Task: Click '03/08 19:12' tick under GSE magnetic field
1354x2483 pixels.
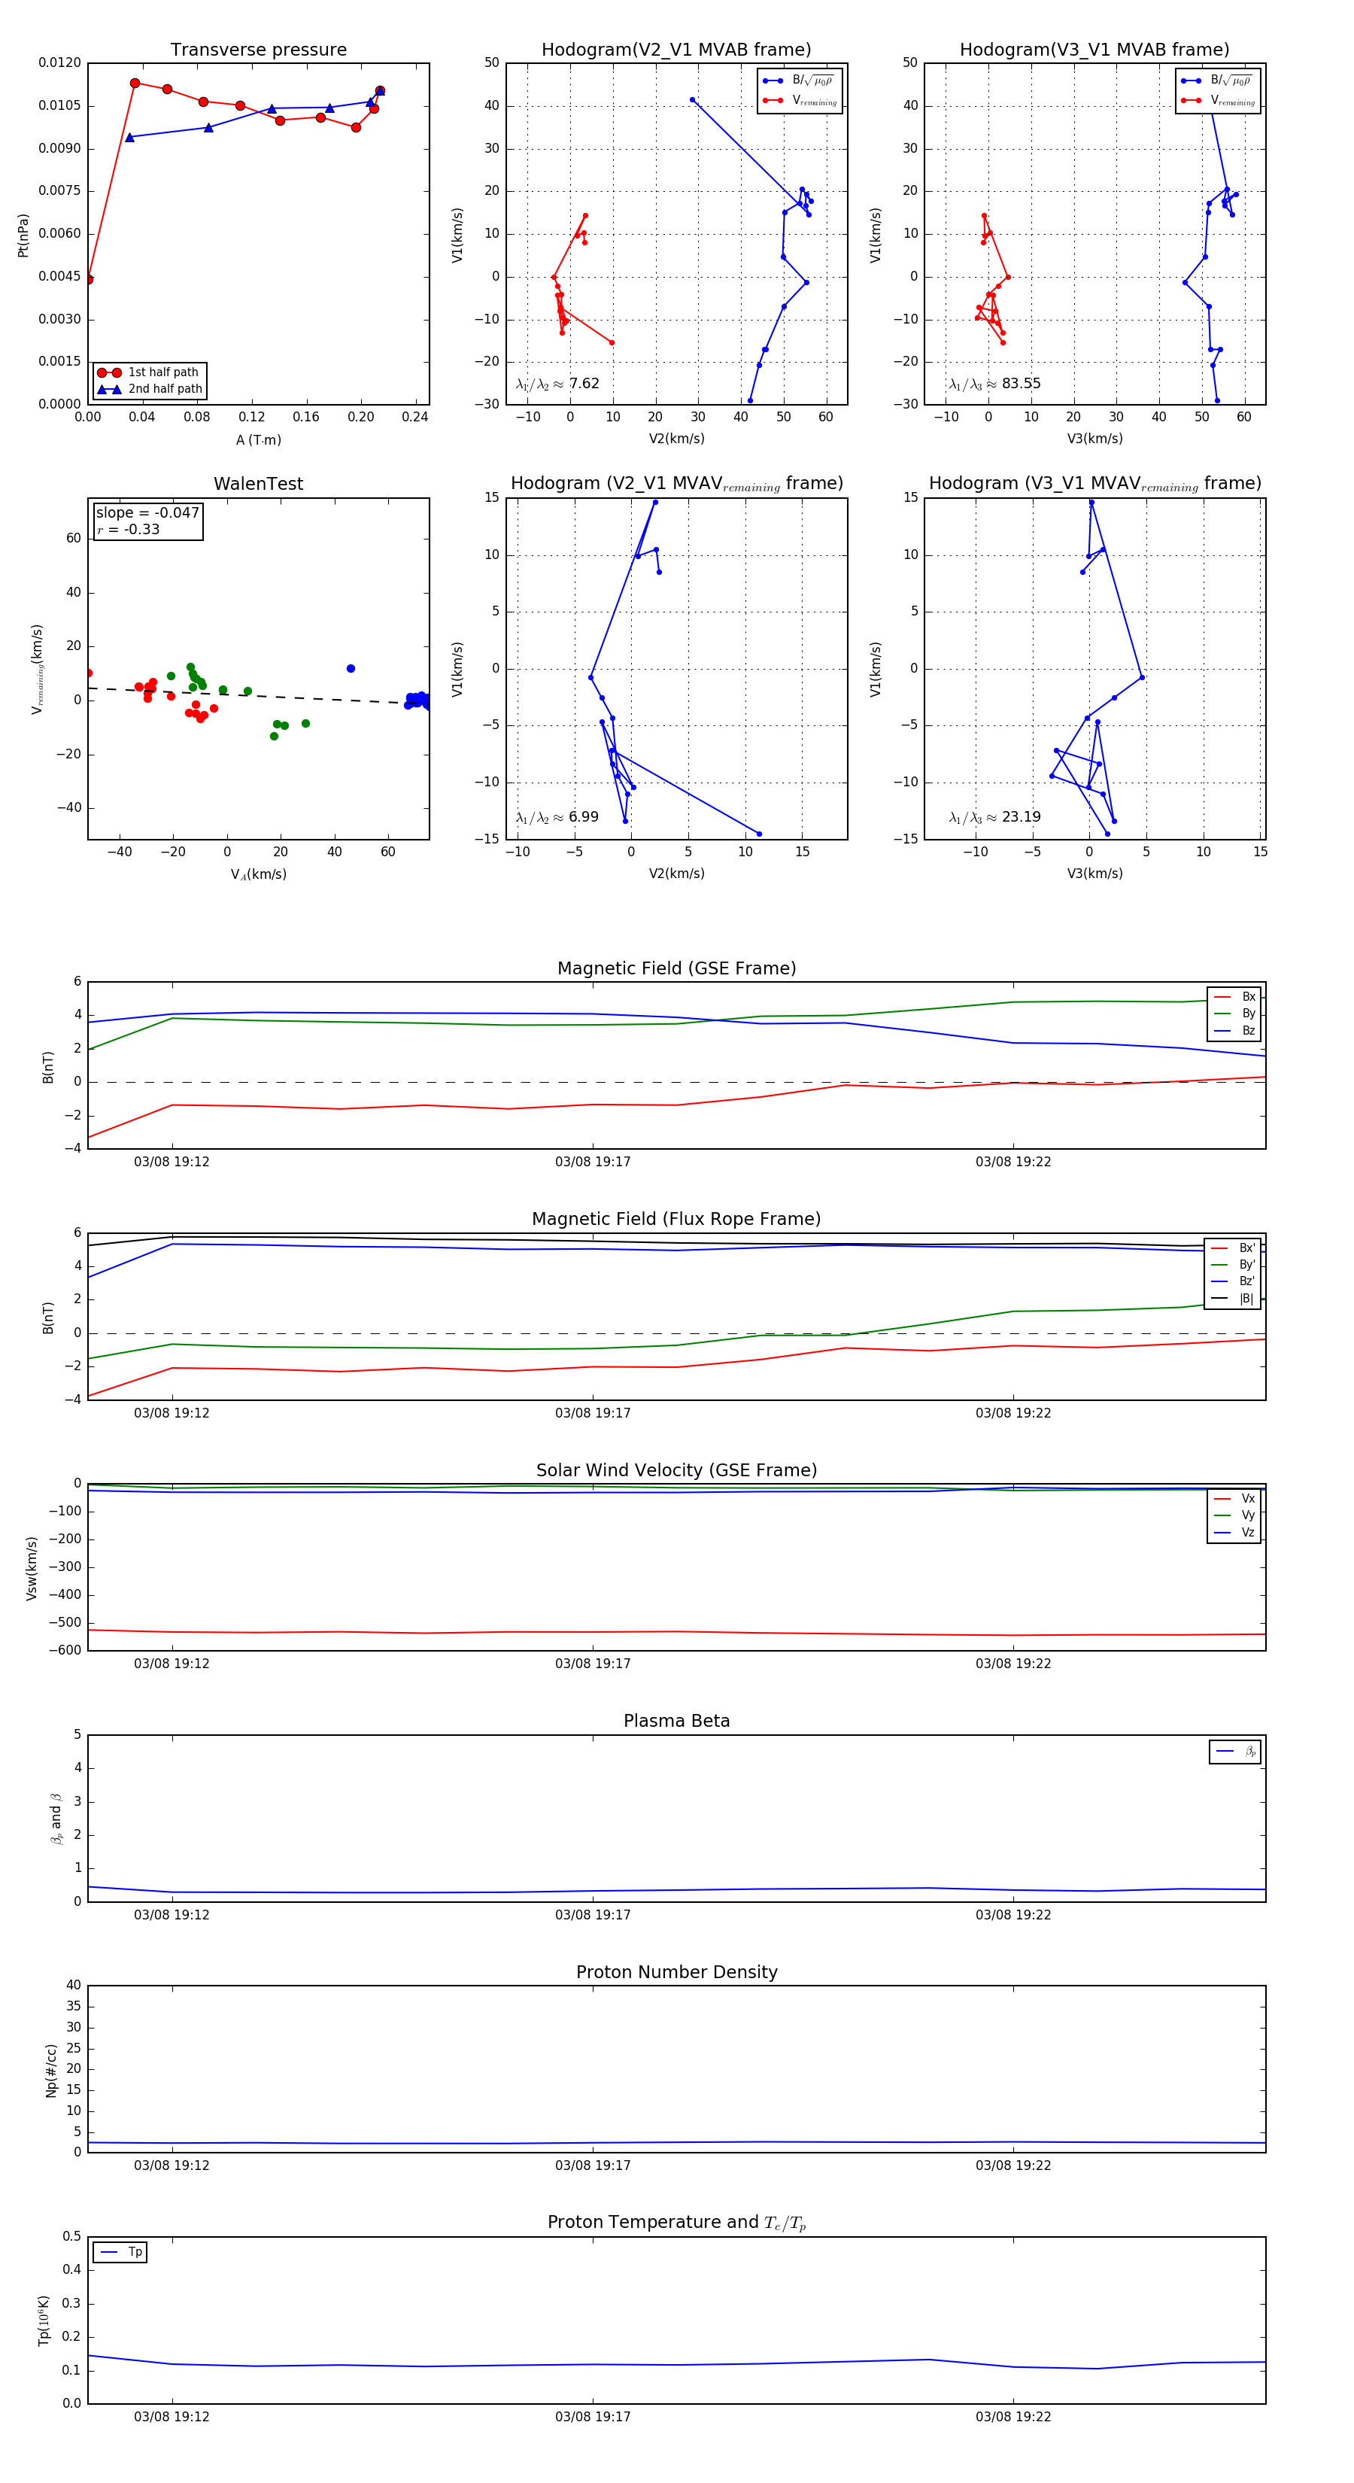Action: pyautogui.click(x=172, y=1162)
